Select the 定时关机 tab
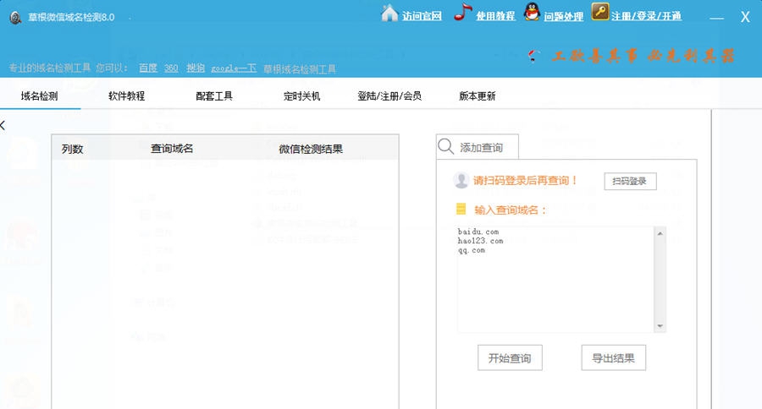The image size is (762, 409). pyautogui.click(x=301, y=96)
